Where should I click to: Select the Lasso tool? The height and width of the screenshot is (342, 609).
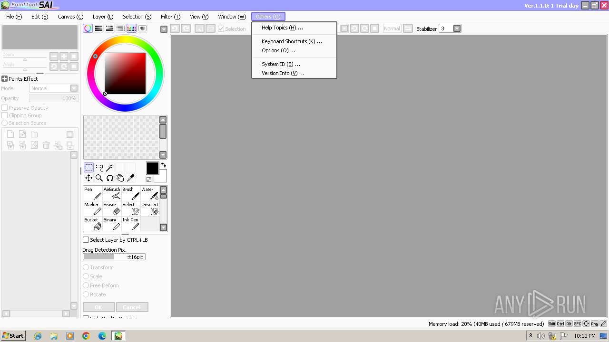99,168
